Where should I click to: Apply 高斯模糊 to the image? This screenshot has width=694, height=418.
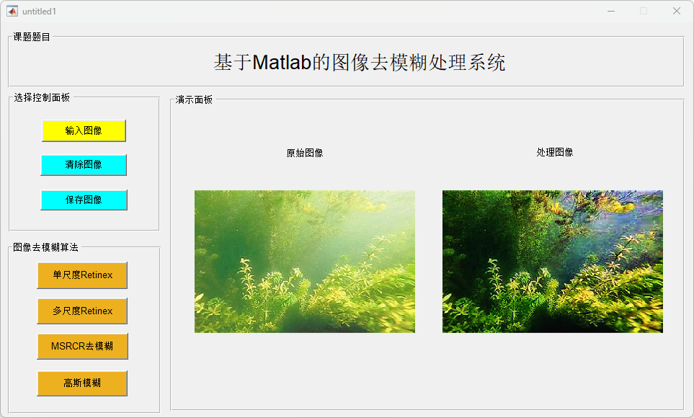click(82, 383)
